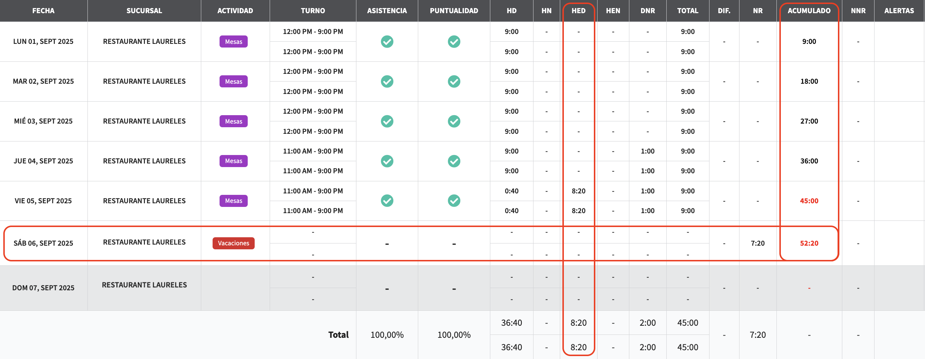Viewport: 925px width, 359px height.
Task: Click the FECHA column header
Action: coord(43,11)
